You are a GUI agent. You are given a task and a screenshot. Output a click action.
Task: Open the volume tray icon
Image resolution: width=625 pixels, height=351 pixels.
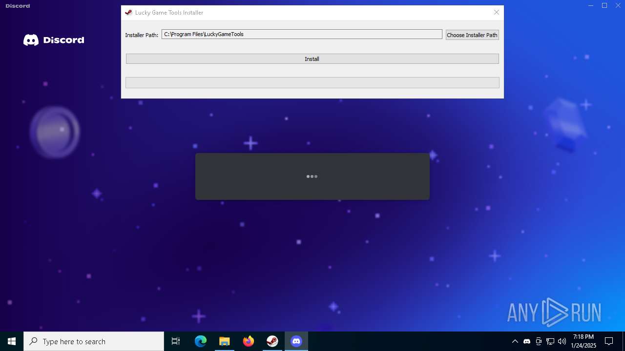point(562,341)
